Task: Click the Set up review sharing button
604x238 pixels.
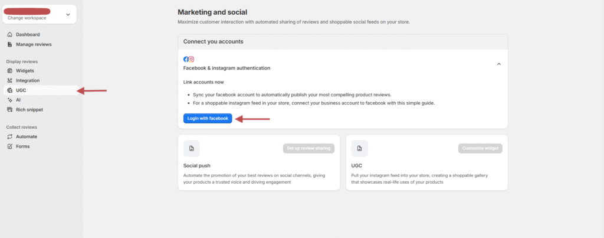Action: (x=308, y=148)
